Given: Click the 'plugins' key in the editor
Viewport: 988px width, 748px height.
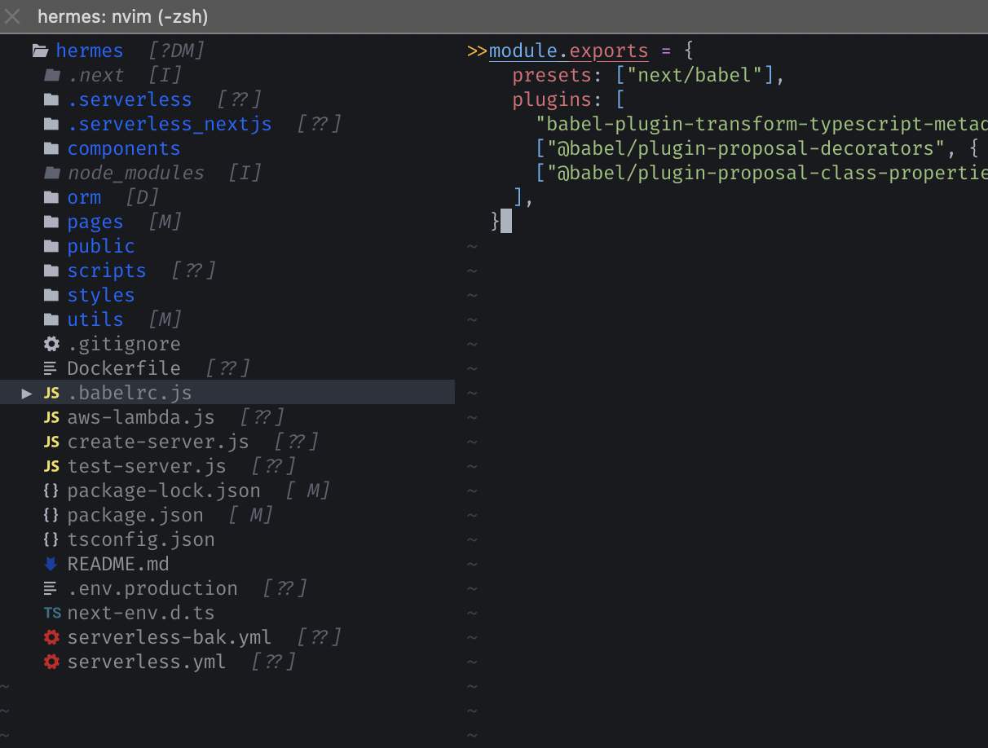Looking at the screenshot, I should tap(552, 99).
